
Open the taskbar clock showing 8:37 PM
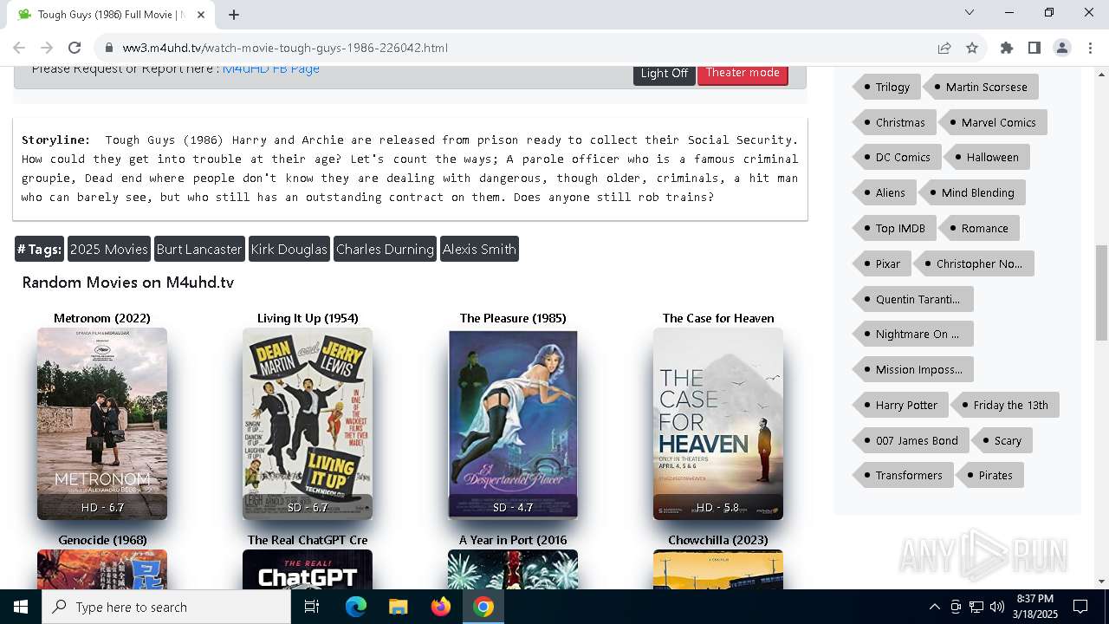(1034, 607)
